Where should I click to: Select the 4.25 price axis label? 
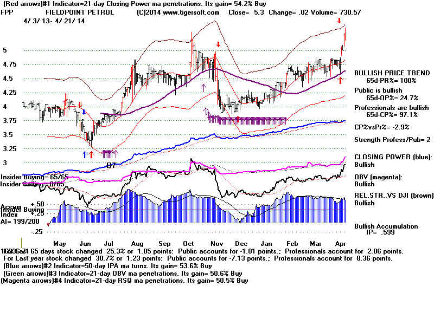click(x=9, y=93)
